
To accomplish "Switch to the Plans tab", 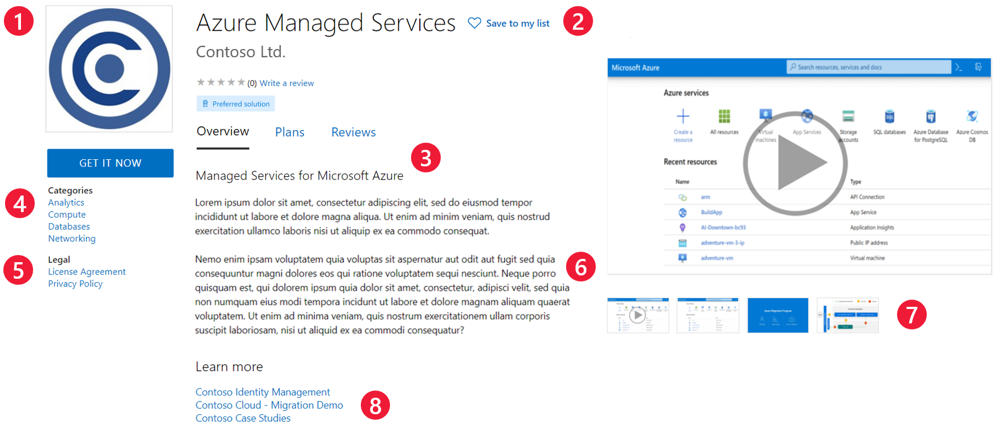I will point(290,132).
